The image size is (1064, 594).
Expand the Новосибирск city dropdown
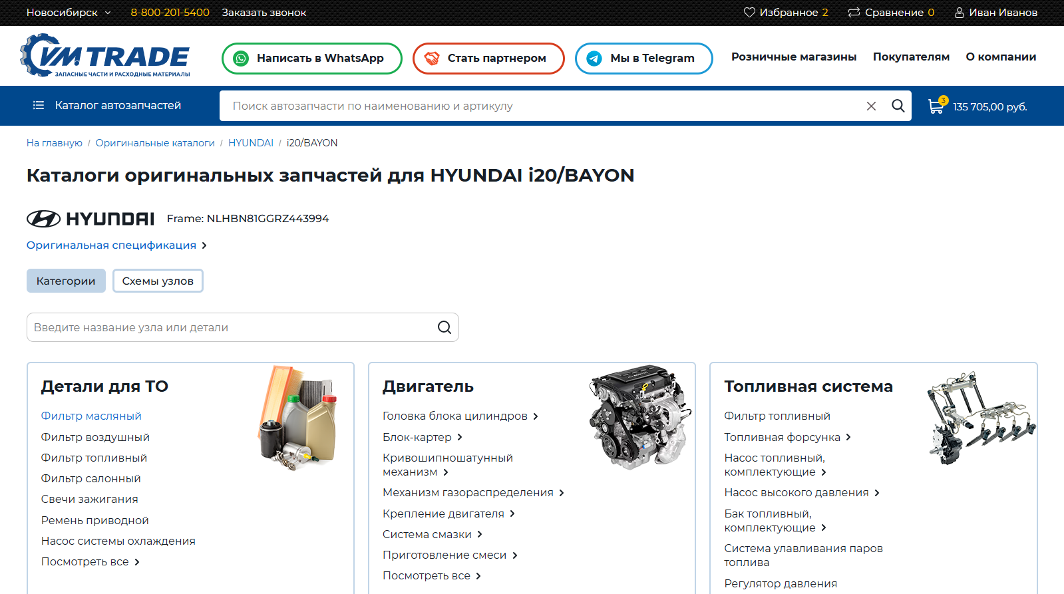point(69,13)
